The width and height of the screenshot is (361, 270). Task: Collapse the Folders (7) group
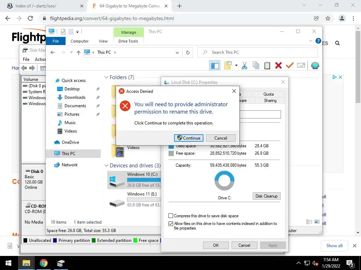click(106, 77)
